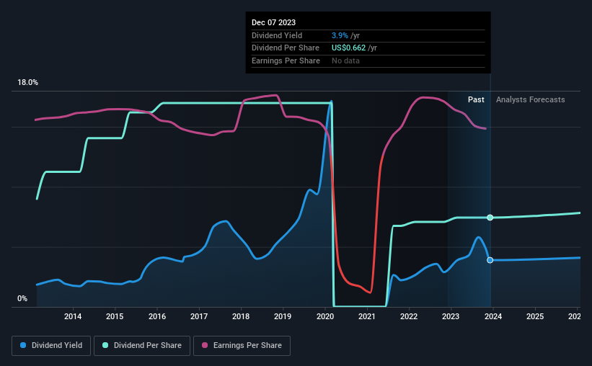Viewport: 592px width, 366px height.
Task: Click the Dividend Yield marker dot at Dec 2023
Action: (x=490, y=260)
